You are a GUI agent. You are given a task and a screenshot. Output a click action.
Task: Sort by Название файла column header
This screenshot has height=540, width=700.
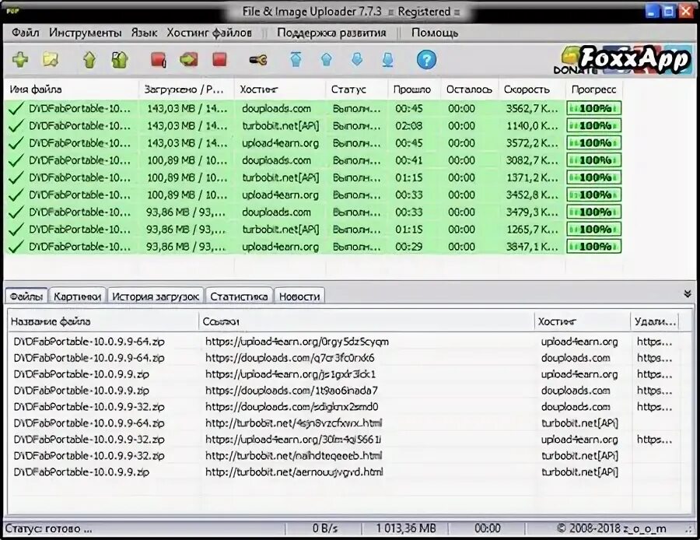pos(103,321)
